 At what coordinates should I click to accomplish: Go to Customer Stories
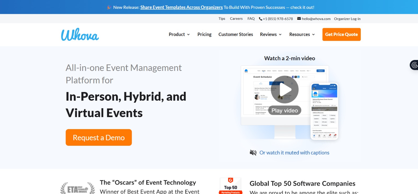[x=236, y=34]
